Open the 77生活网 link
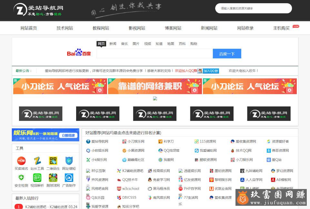This screenshot has width=310, height=209. pos(191,197)
